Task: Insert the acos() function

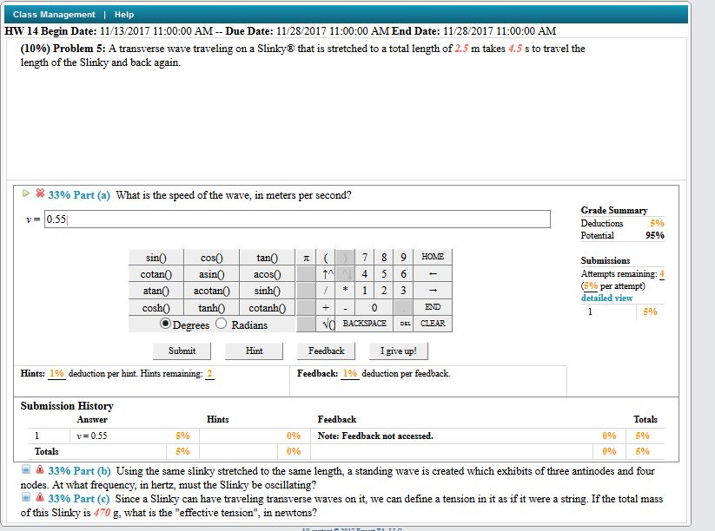Action: [x=268, y=274]
